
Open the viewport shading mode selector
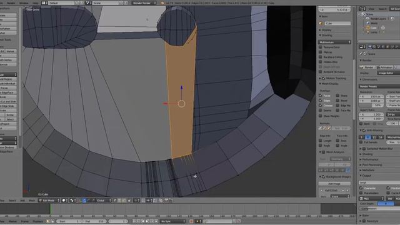click(65, 201)
